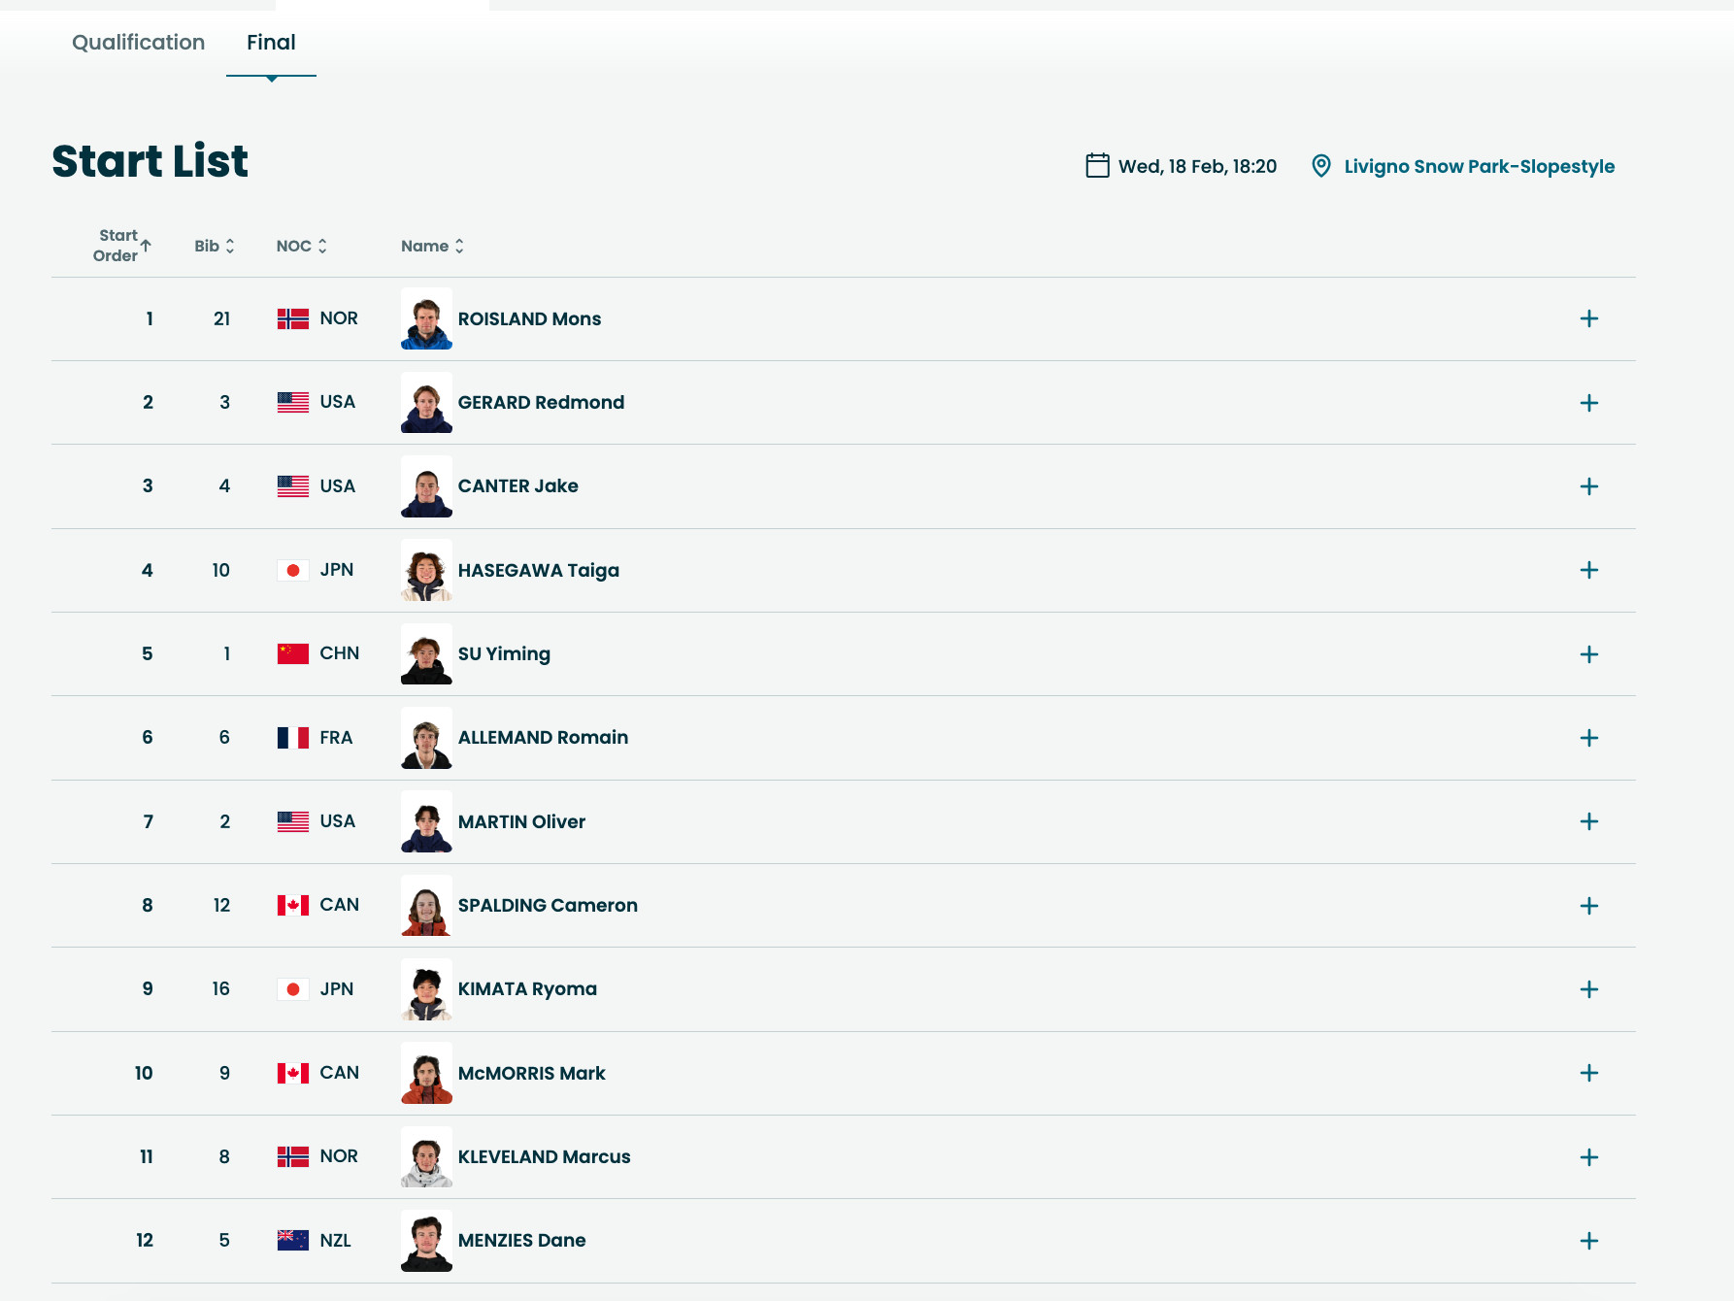Expand SU Yiming's row details
The image size is (1734, 1301).
tap(1588, 654)
